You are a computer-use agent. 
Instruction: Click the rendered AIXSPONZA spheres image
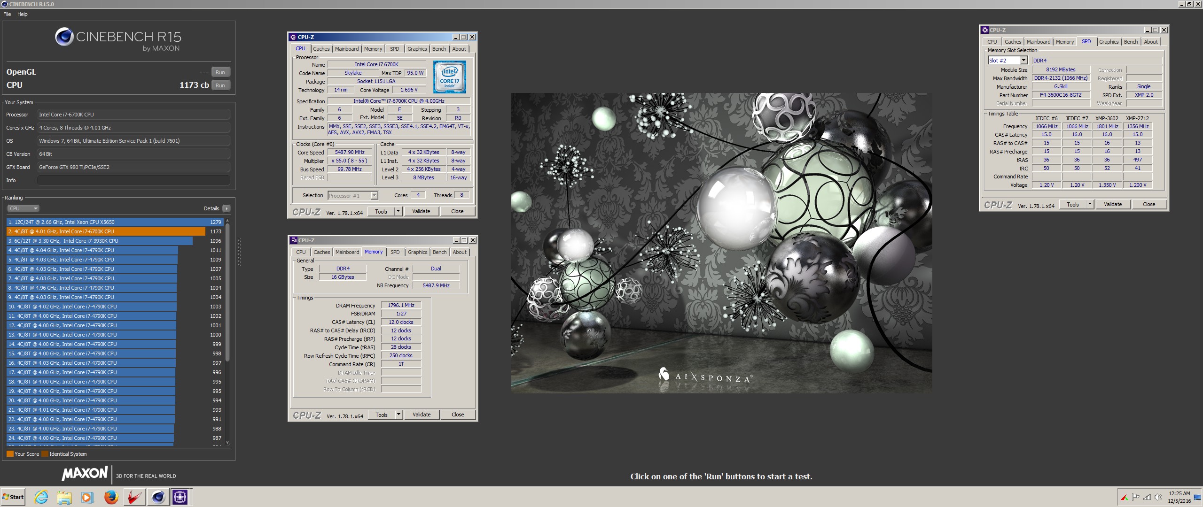721,243
